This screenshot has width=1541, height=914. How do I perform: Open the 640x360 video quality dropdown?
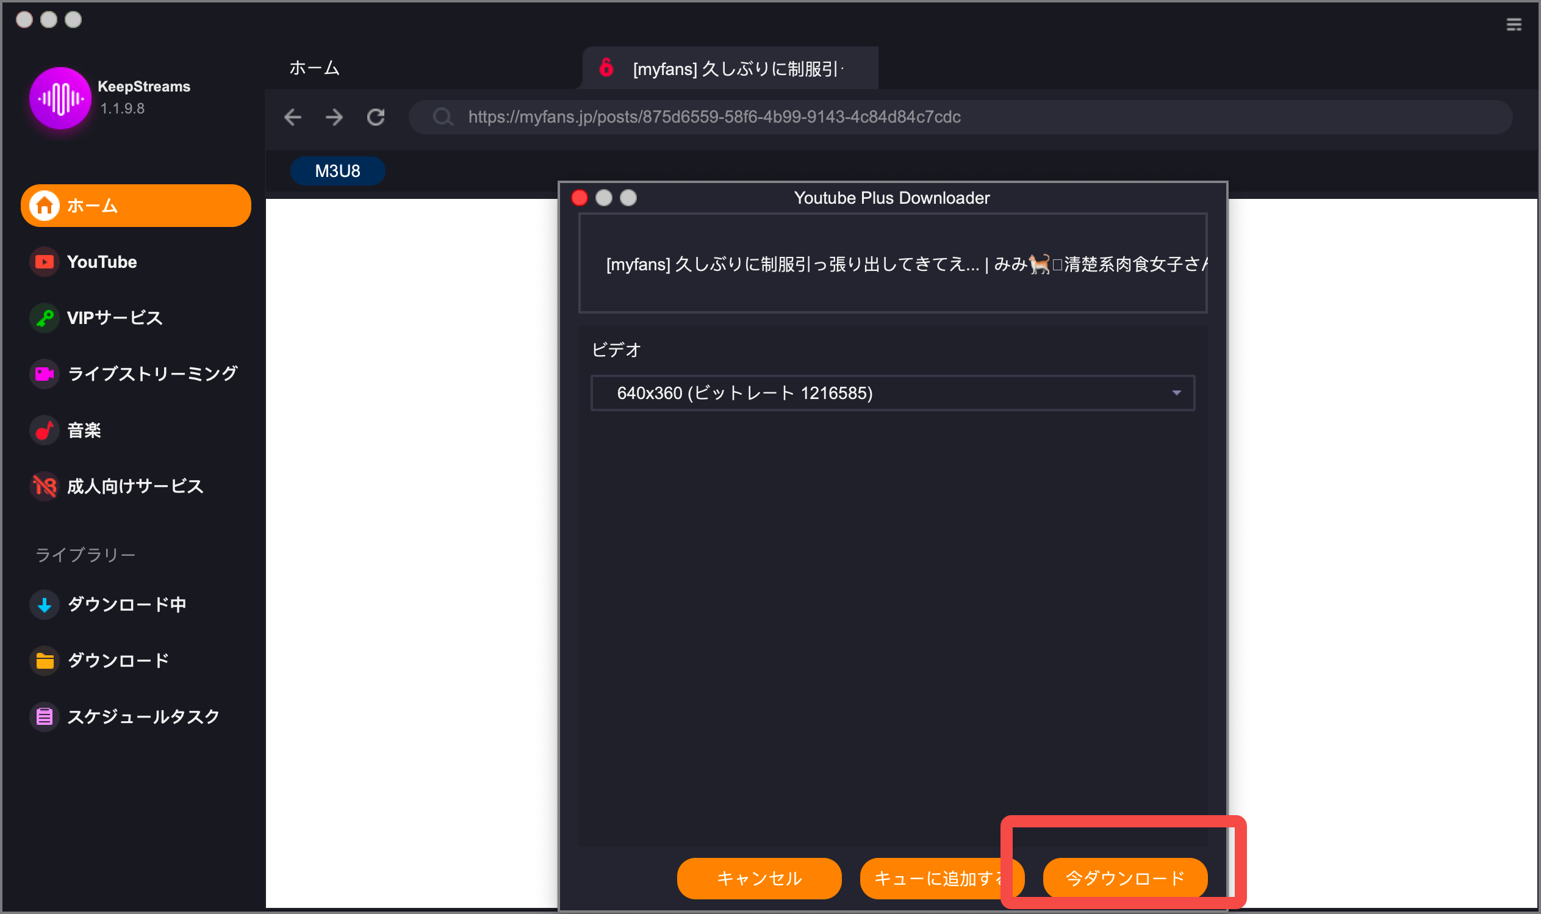[x=893, y=393]
